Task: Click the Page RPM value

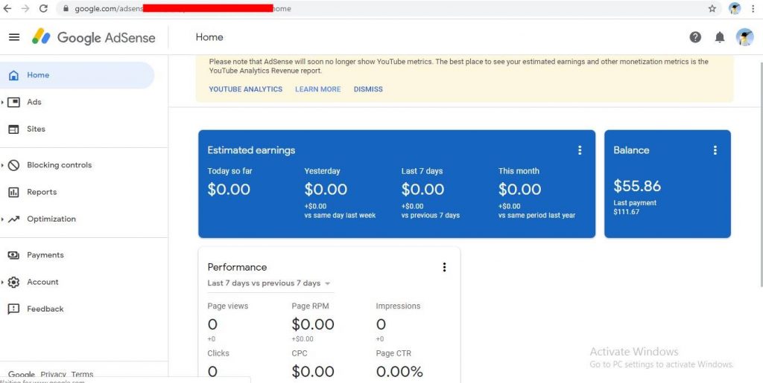Action: [x=313, y=324]
